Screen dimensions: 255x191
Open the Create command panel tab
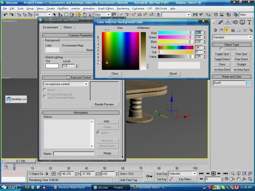click(x=214, y=22)
